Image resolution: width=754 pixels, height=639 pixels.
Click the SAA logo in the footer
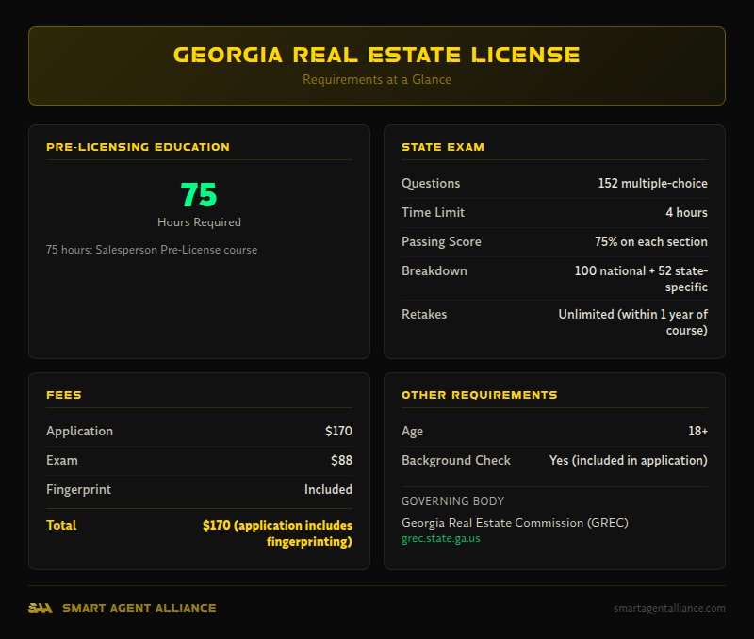[x=41, y=608]
